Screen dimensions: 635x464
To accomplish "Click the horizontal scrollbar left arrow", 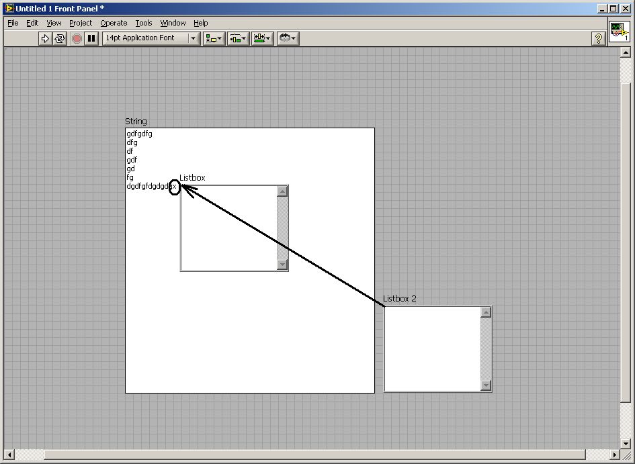I will point(9,455).
